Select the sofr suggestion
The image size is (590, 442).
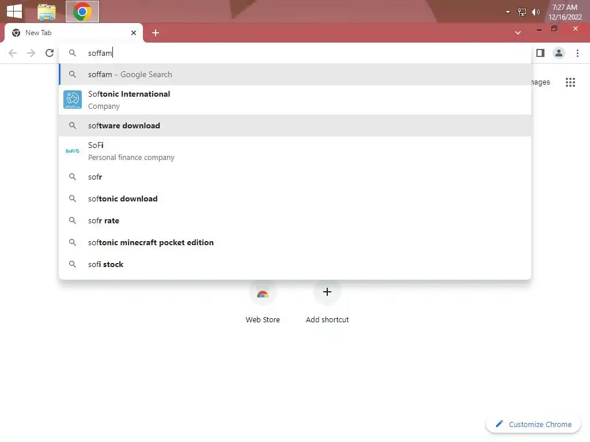(295, 177)
